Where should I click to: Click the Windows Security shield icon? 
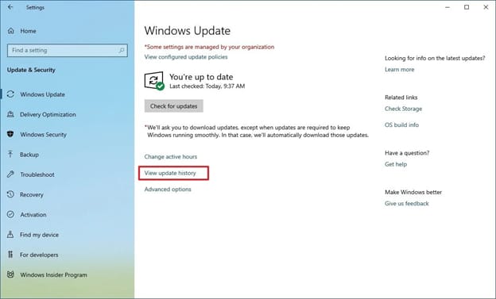(x=10, y=134)
